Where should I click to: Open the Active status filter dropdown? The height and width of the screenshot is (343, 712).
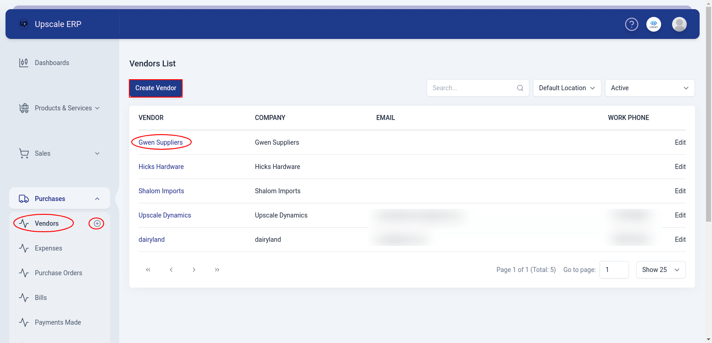[x=650, y=87]
